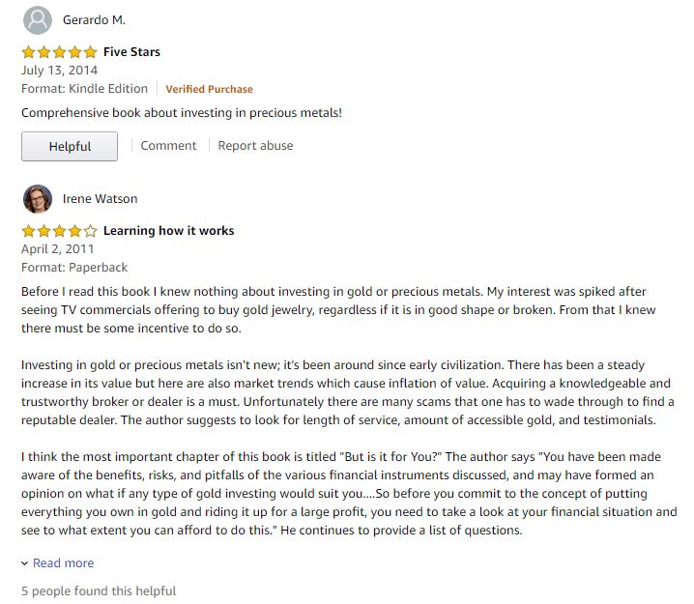Open the "Five Stars" review title
The height and width of the screenshot is (604, 694).
[131, 52]
